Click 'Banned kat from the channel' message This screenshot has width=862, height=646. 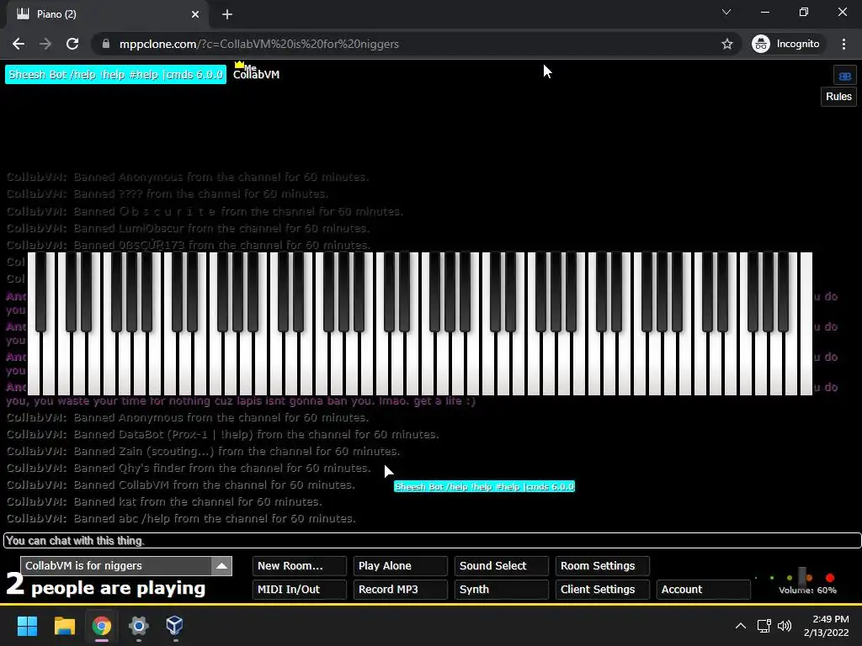(x=164, y=502)
